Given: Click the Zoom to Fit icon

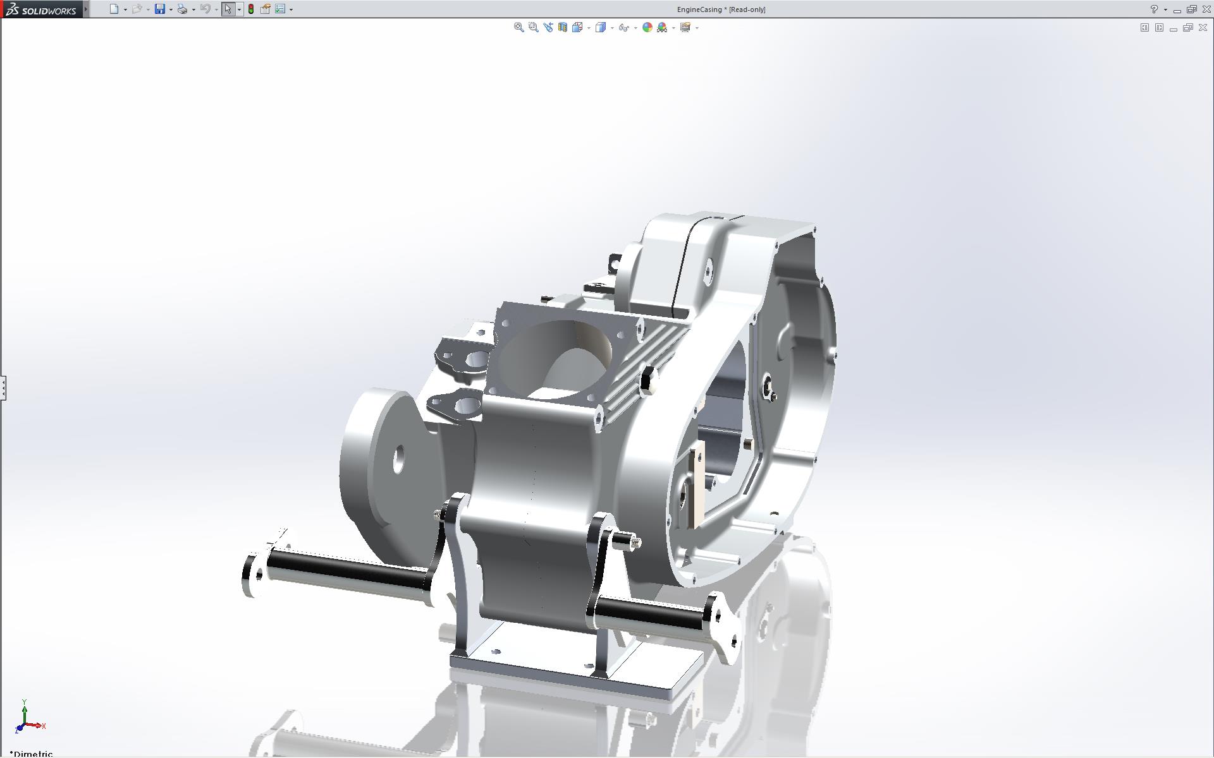Looking at the screenshot, I should (518, 27).
